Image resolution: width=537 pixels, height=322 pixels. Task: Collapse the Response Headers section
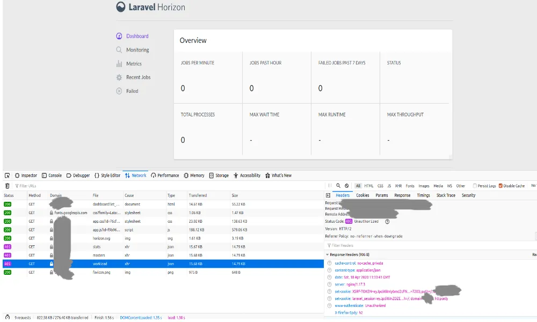[327, 254]
